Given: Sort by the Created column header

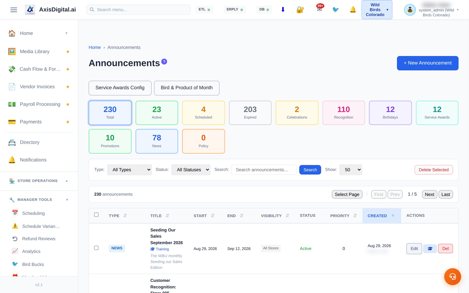Looking at the screenshot, I should coord(382,216).
